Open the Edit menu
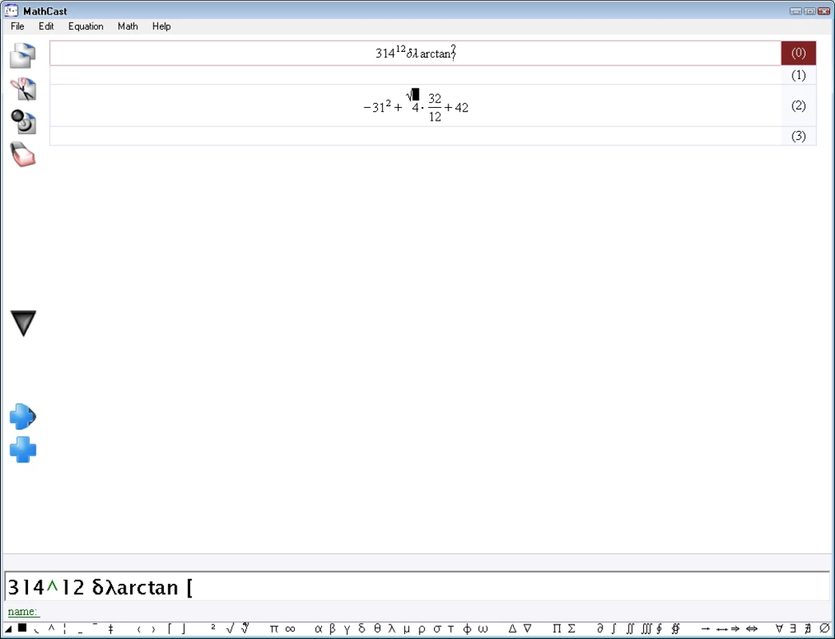Image resolution: width=835 pixels, height=639 pixels. 46,26
